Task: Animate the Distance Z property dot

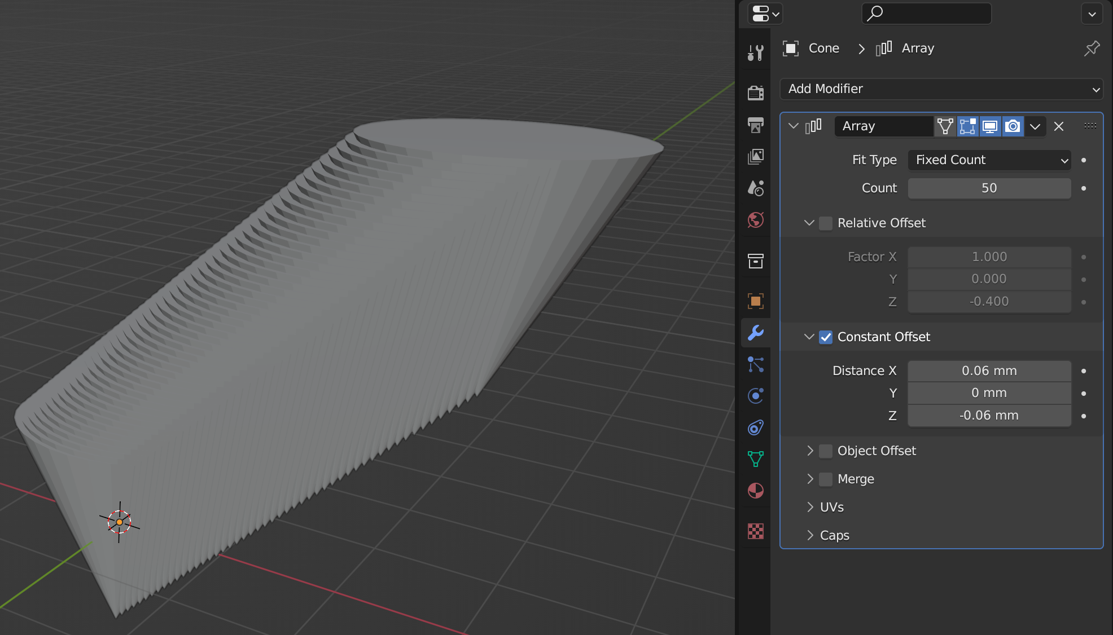Action: click(1084, 416)
